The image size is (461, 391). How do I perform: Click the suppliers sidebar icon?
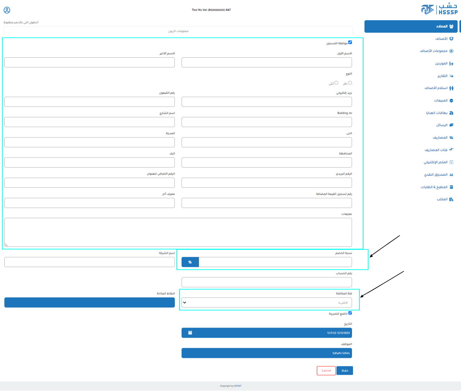(451, 63)
